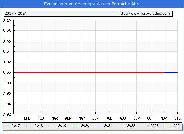Click the 2020 legend label
Image resolution: width=184 pixels, height=134 pixels.
(x=85, y=126)
